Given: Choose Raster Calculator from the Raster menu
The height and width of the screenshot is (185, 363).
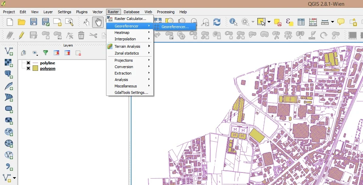Looking at the screenshot, I should 129,19.
